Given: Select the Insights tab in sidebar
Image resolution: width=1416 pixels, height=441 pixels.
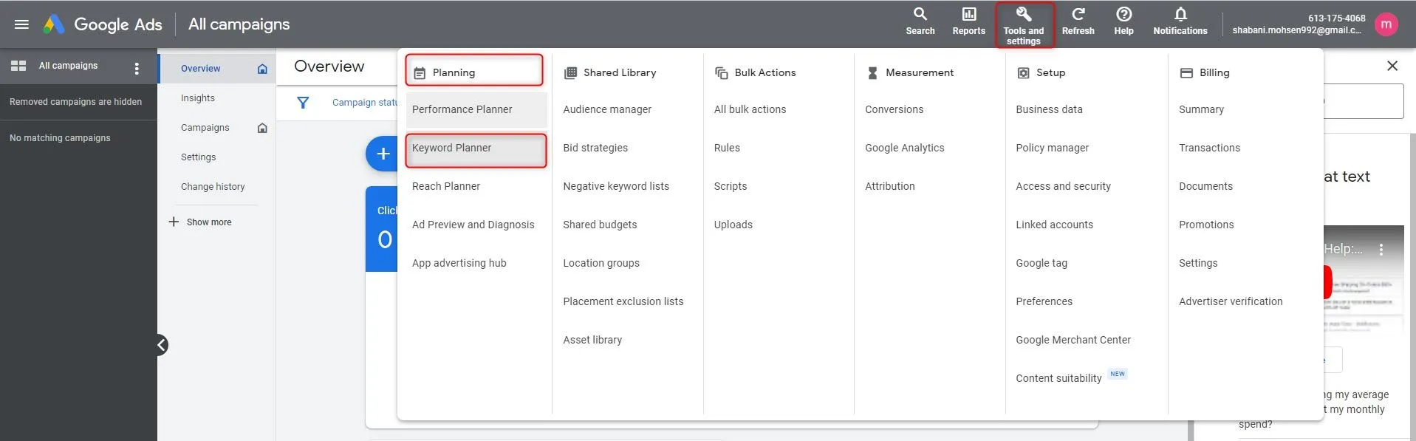Looking at the screenshot, I should click(x=198, y=98).
